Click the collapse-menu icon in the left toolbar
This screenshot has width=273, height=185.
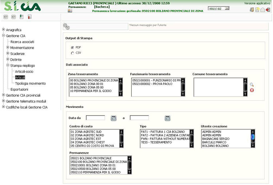point(13,17)
